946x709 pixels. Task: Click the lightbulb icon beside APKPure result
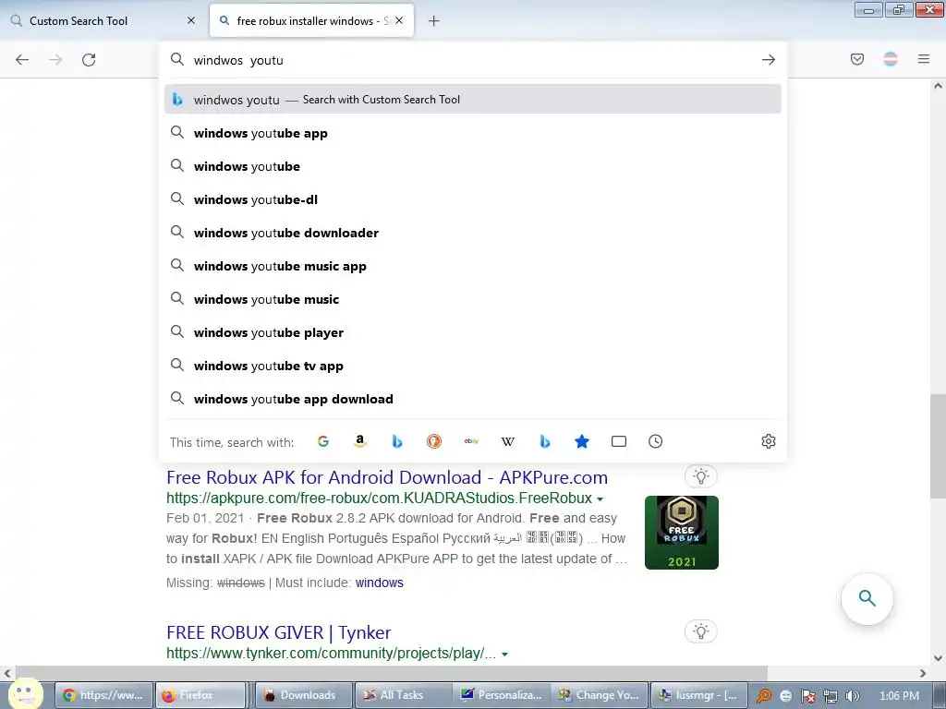click(x=701, y=476)
